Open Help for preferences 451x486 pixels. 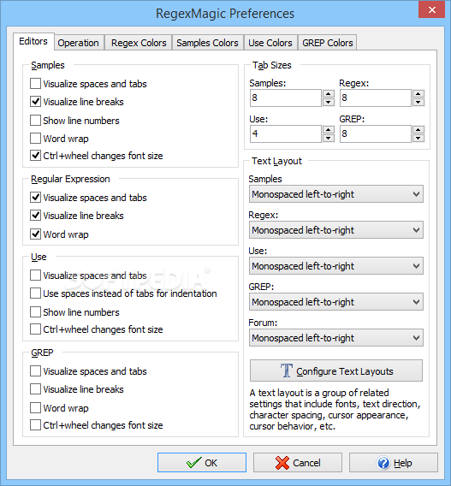pyautogui.click(x=394, y=462)
